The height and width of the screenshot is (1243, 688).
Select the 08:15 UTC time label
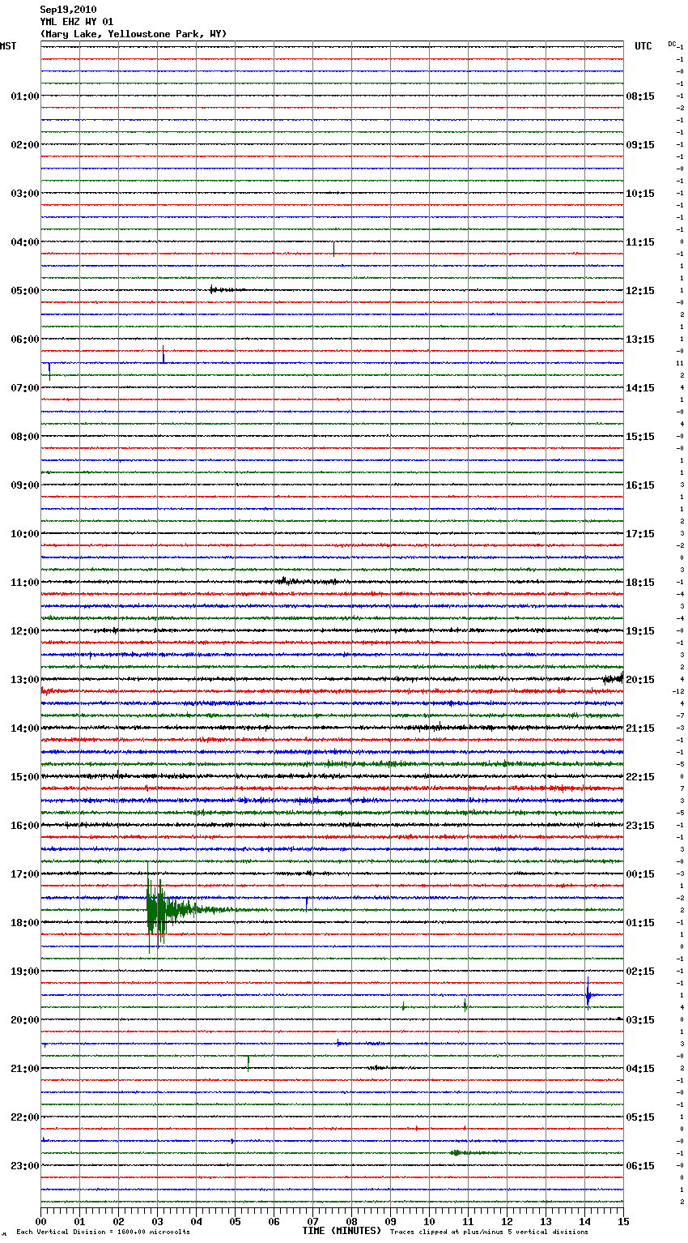click(x=640, y=96)
